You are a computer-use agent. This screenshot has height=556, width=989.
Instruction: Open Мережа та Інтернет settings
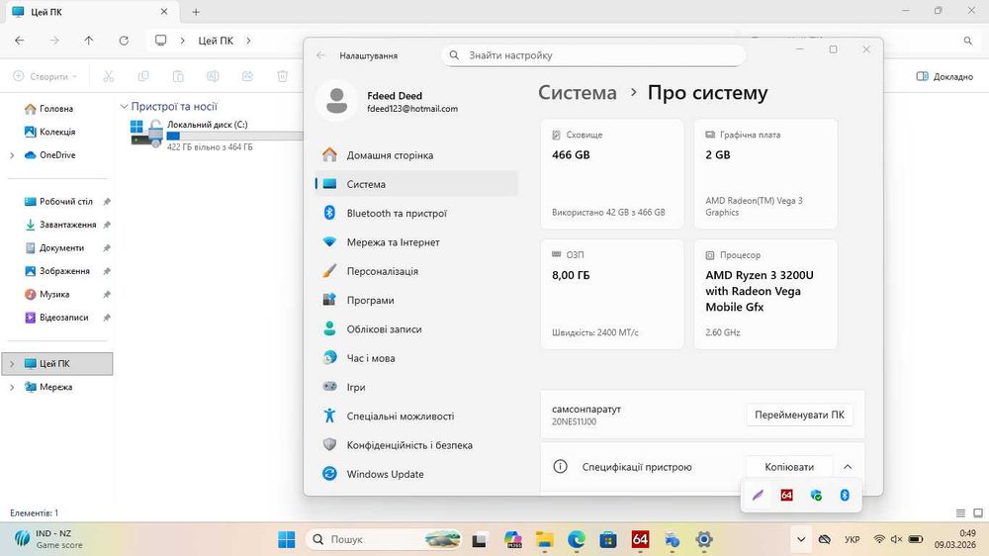416,242
